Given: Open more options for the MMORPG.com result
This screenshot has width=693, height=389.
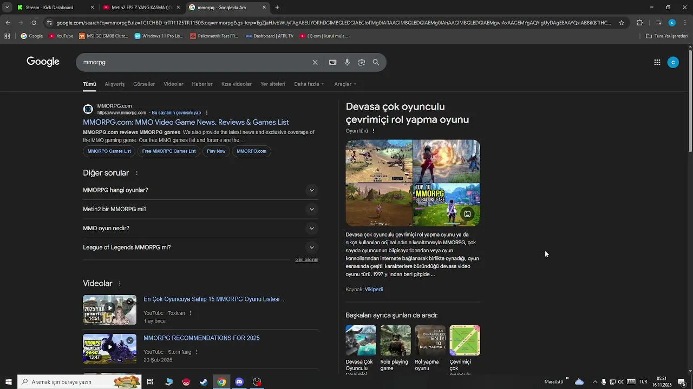Looking at the screenshot, I should click(206, 113).
